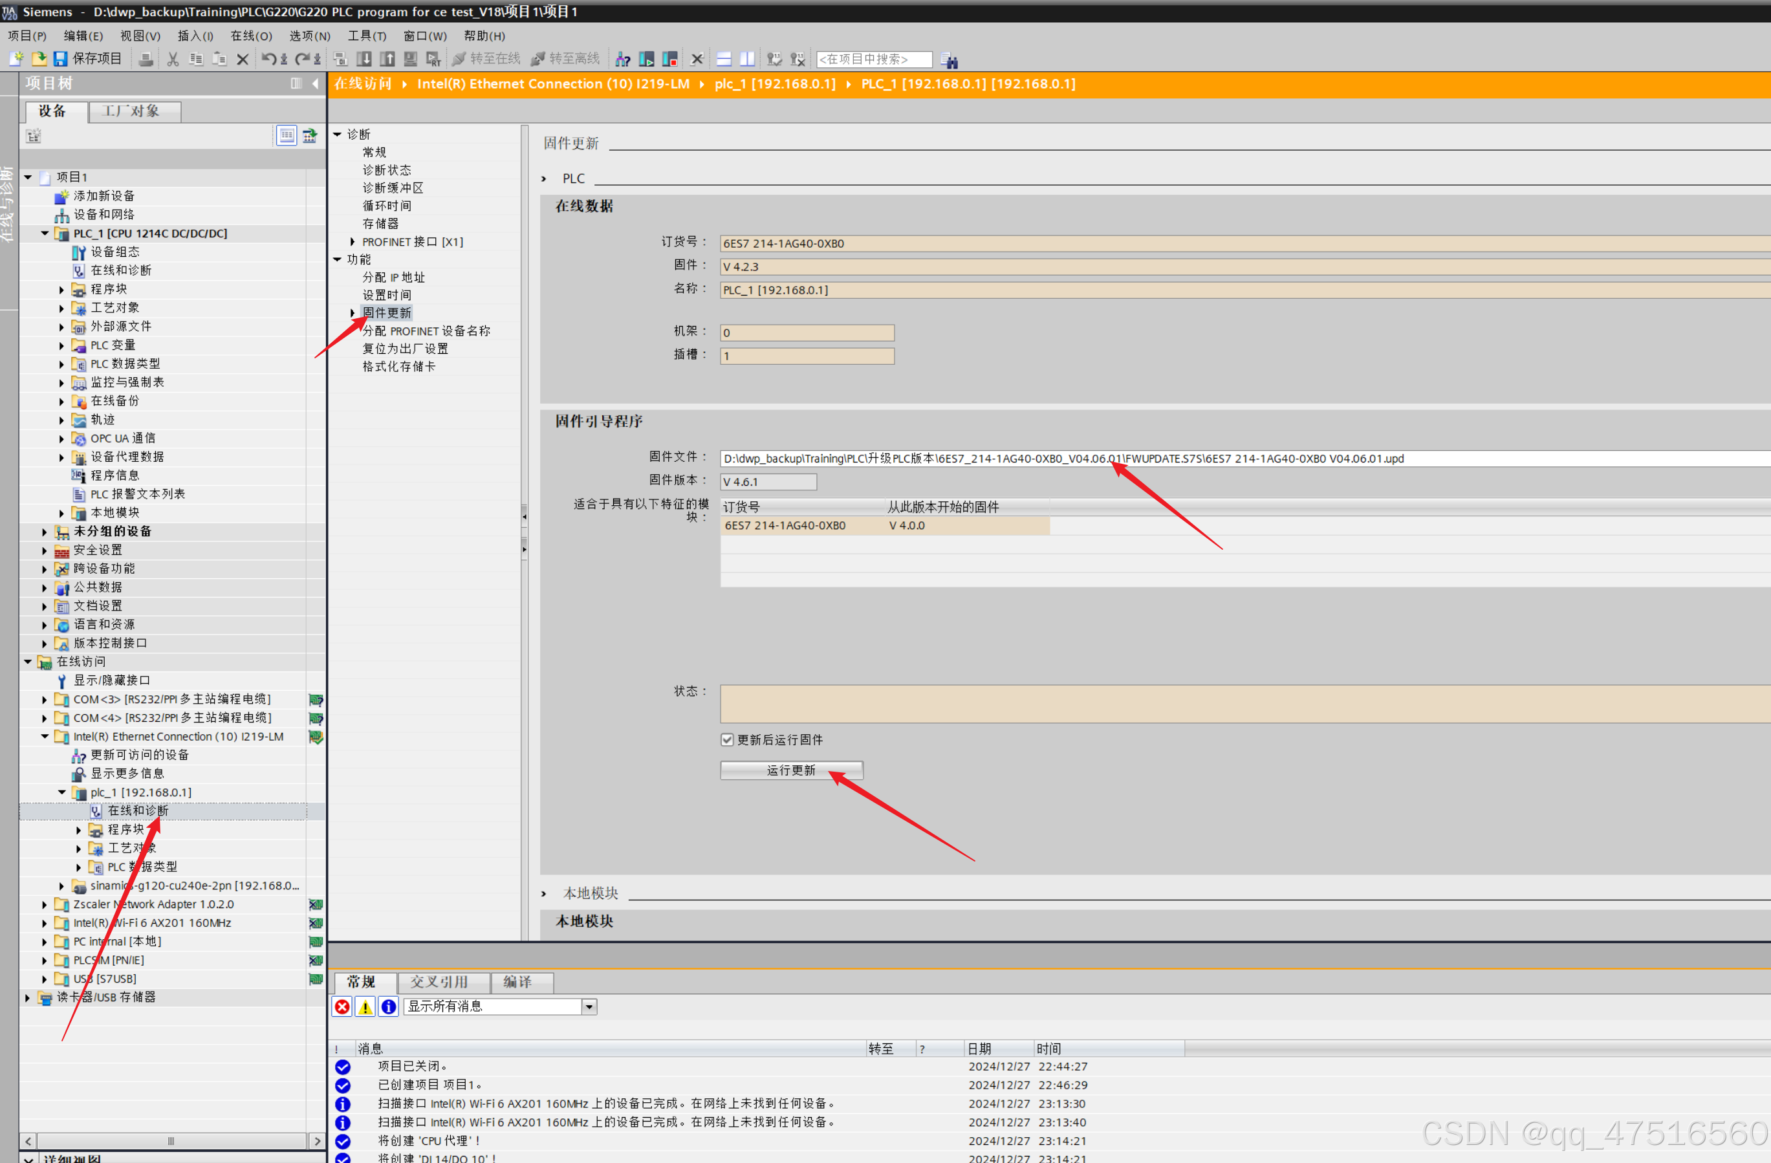This screenshot has width=1771, height=1163.
Task: Click the 保存项目 button
Action: click(88, 59)
